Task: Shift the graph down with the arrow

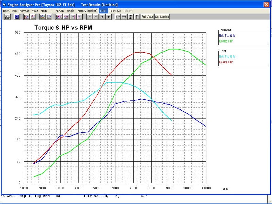Action: 108,17
